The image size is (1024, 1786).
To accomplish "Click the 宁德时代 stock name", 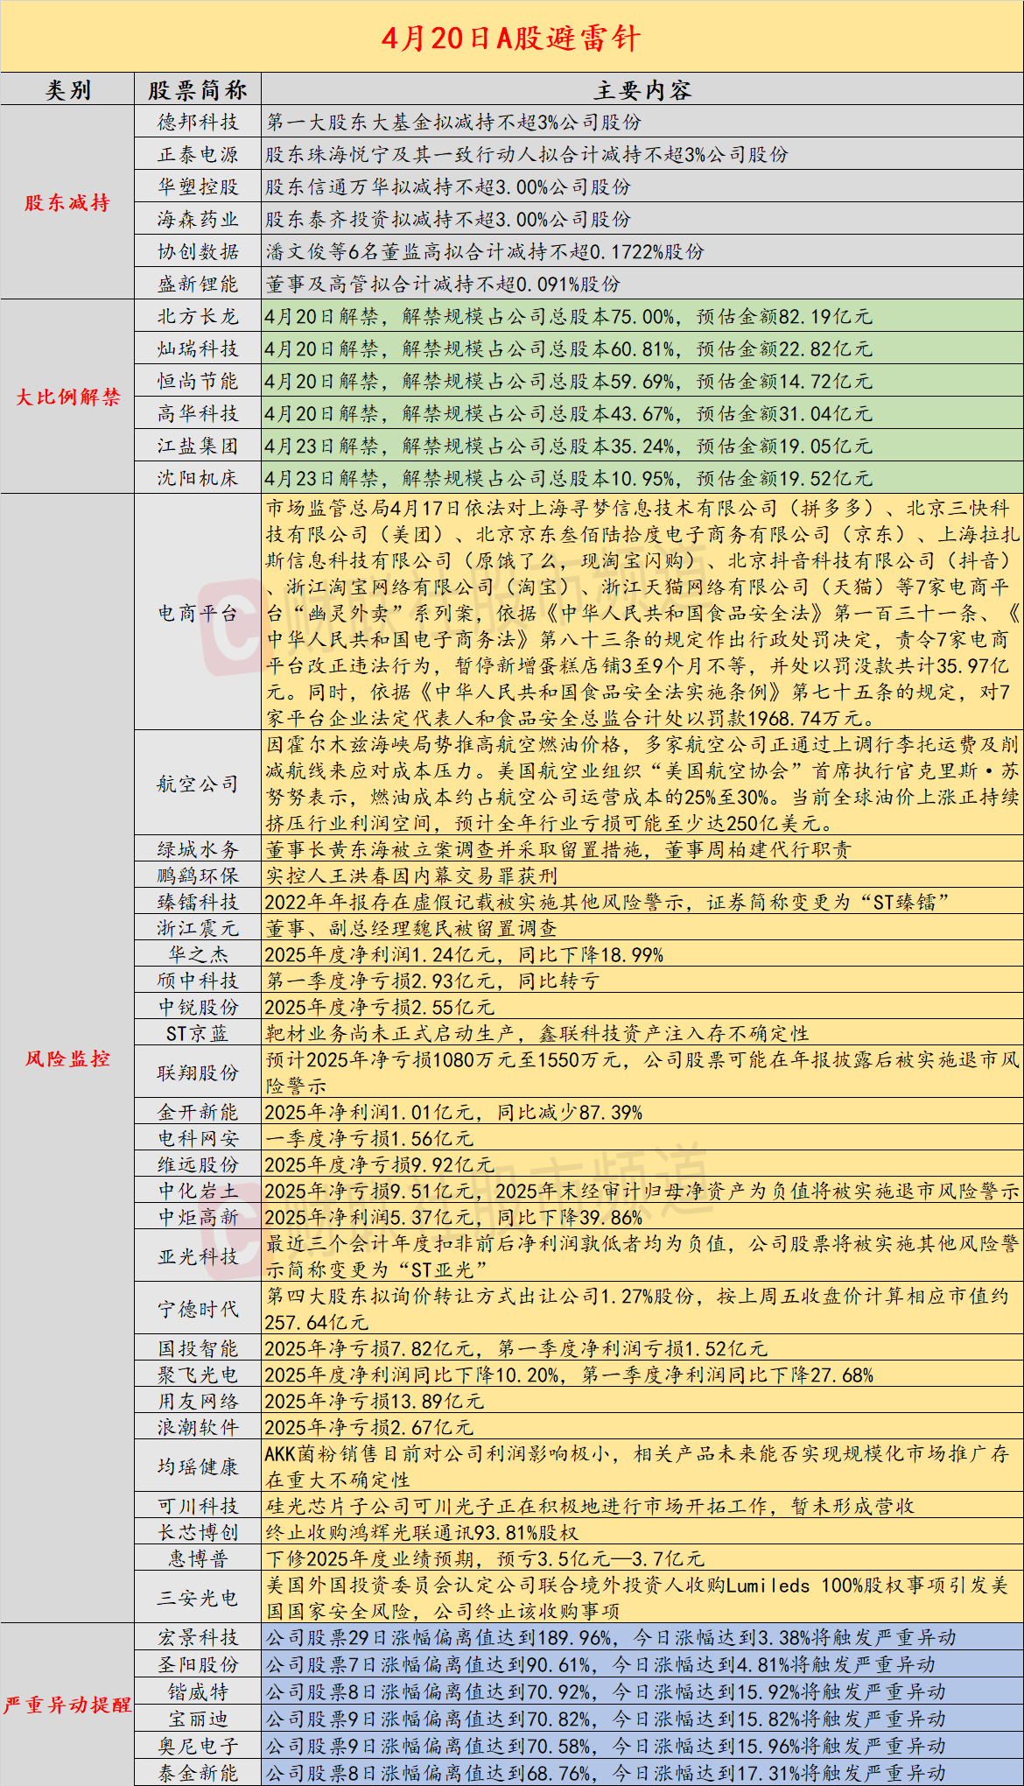I will click(x=198, y=1309).
